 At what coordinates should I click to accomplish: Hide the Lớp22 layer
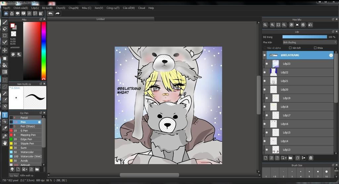point(265,72)
